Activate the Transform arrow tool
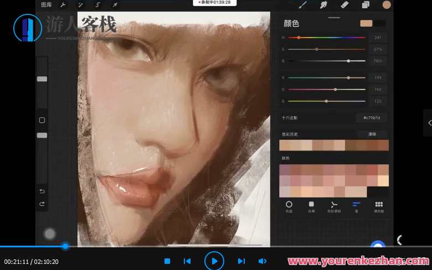 [115, 4]
